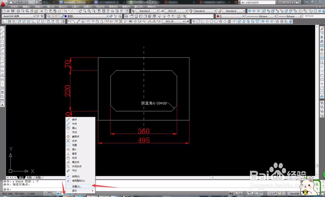This screenshot has height=197, width=325.
Task: Open the ISO-25 dropdown in the dimension toolbar
Action: (x=174, y=21)
